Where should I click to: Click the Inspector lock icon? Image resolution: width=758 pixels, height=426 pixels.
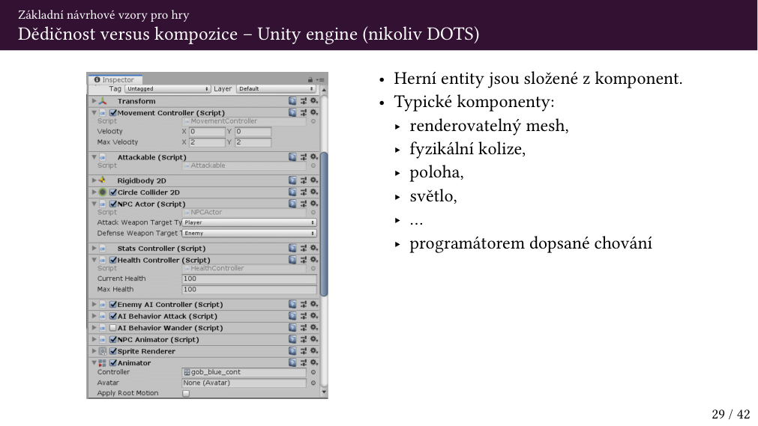310,79
